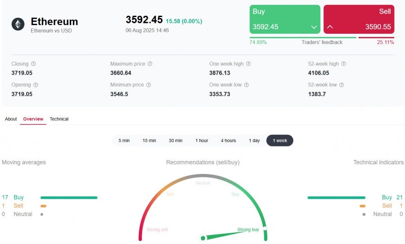Click the Ethereum coin logo icon
This screenshot has width=405, height=244.
[x=18, y=24]
